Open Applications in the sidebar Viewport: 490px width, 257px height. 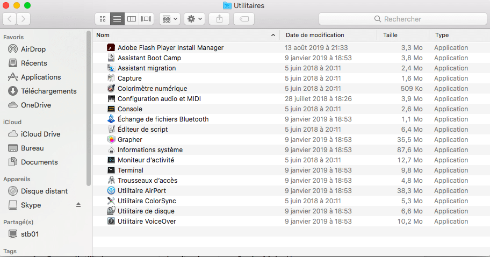click(x=34, y=77)
